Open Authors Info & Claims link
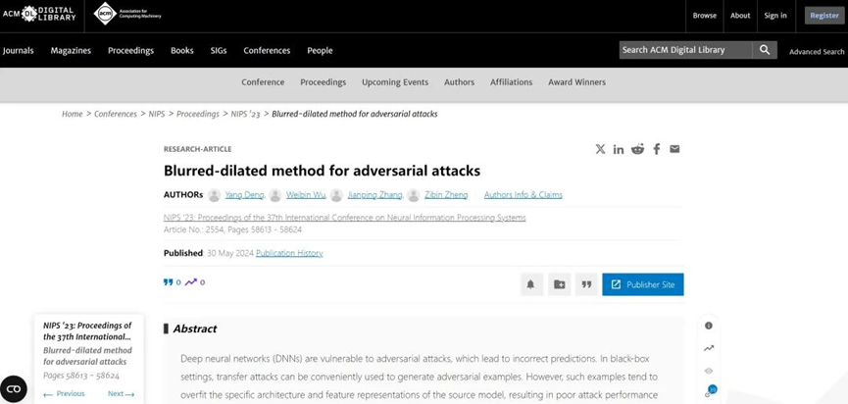 [523, 195]
